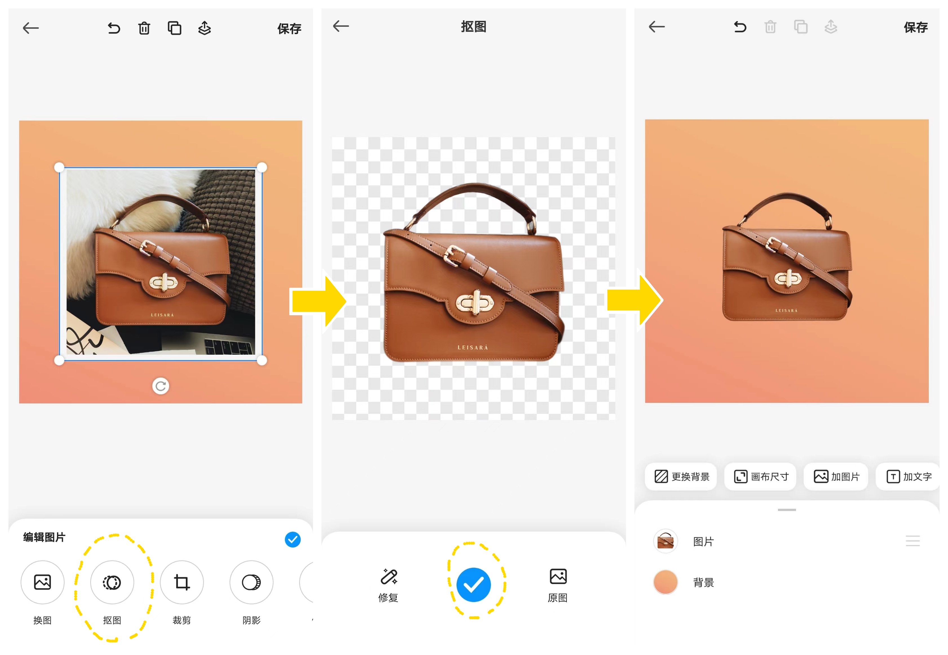Screen dimensions: 948x655
Task: Tap layer stack icon in left editor
Action: [204, 28]
